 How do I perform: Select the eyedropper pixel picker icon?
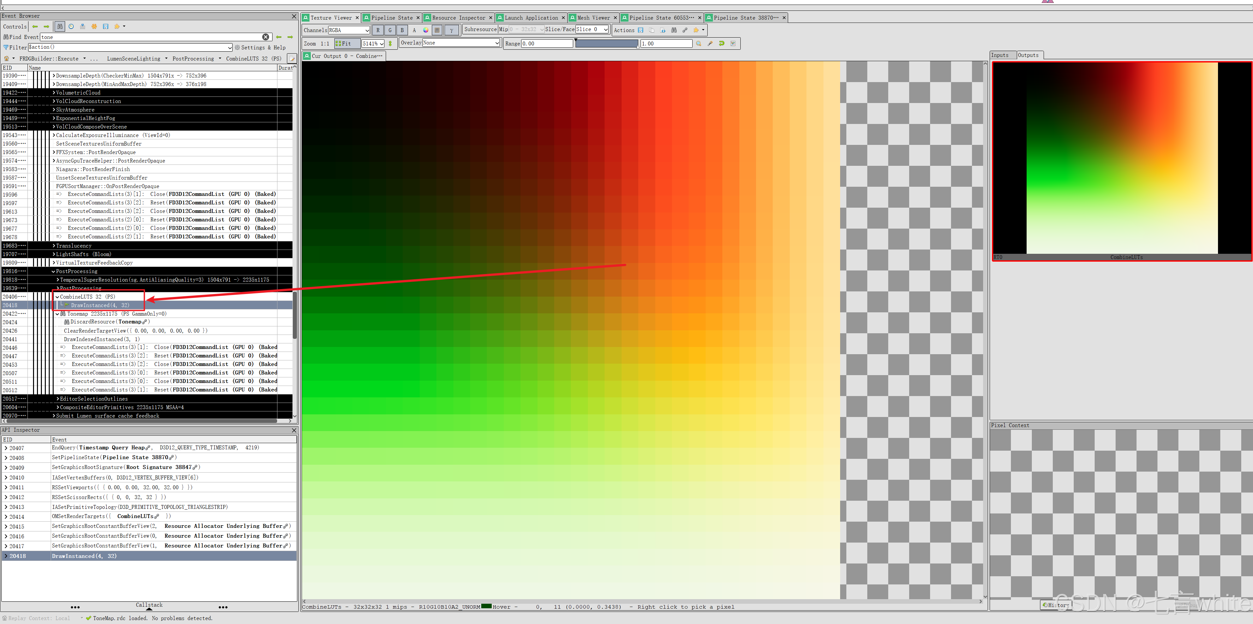710,43
